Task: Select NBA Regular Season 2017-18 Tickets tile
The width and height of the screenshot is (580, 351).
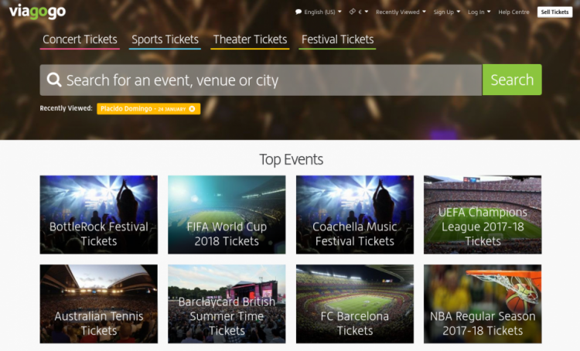Action: pyautogui.click(x=483, y=304)
